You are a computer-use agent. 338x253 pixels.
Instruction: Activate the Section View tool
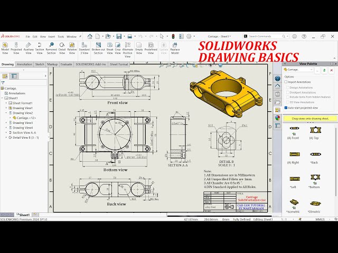point(40,48)
